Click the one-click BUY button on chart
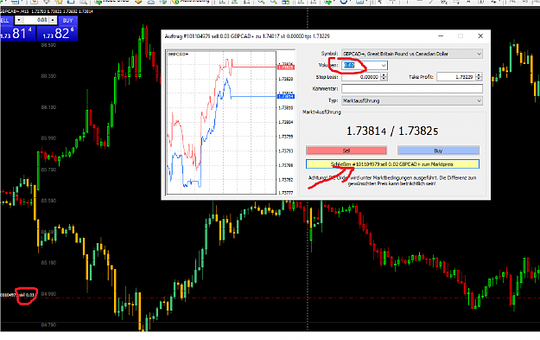 (x=67, y=21)
